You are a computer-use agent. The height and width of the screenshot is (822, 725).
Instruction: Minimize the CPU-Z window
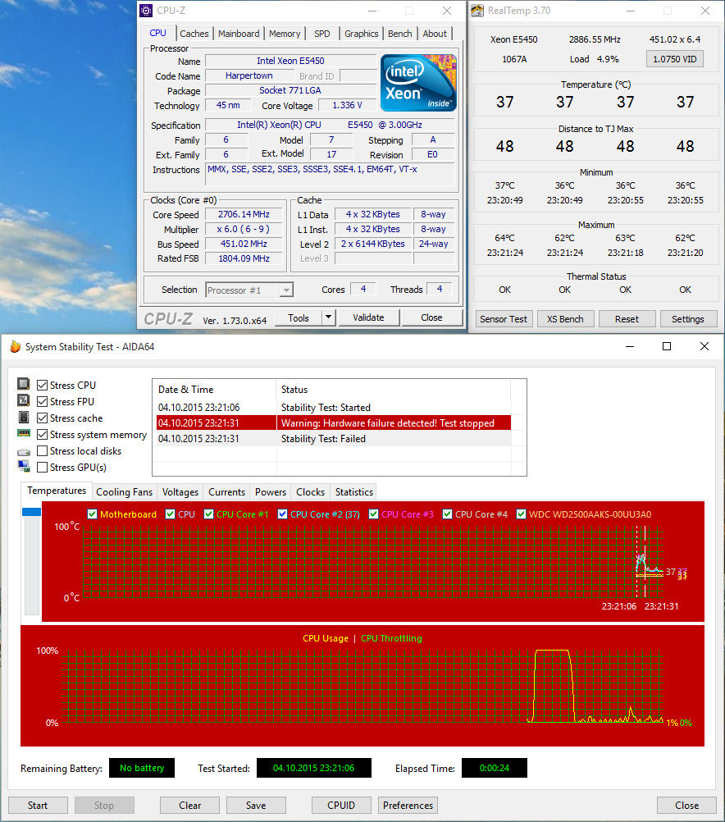[x=372, y=11]
